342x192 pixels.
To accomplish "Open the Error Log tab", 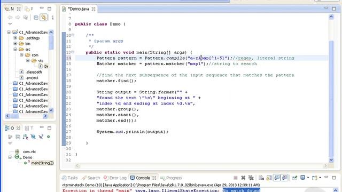I will coord(115,178).
